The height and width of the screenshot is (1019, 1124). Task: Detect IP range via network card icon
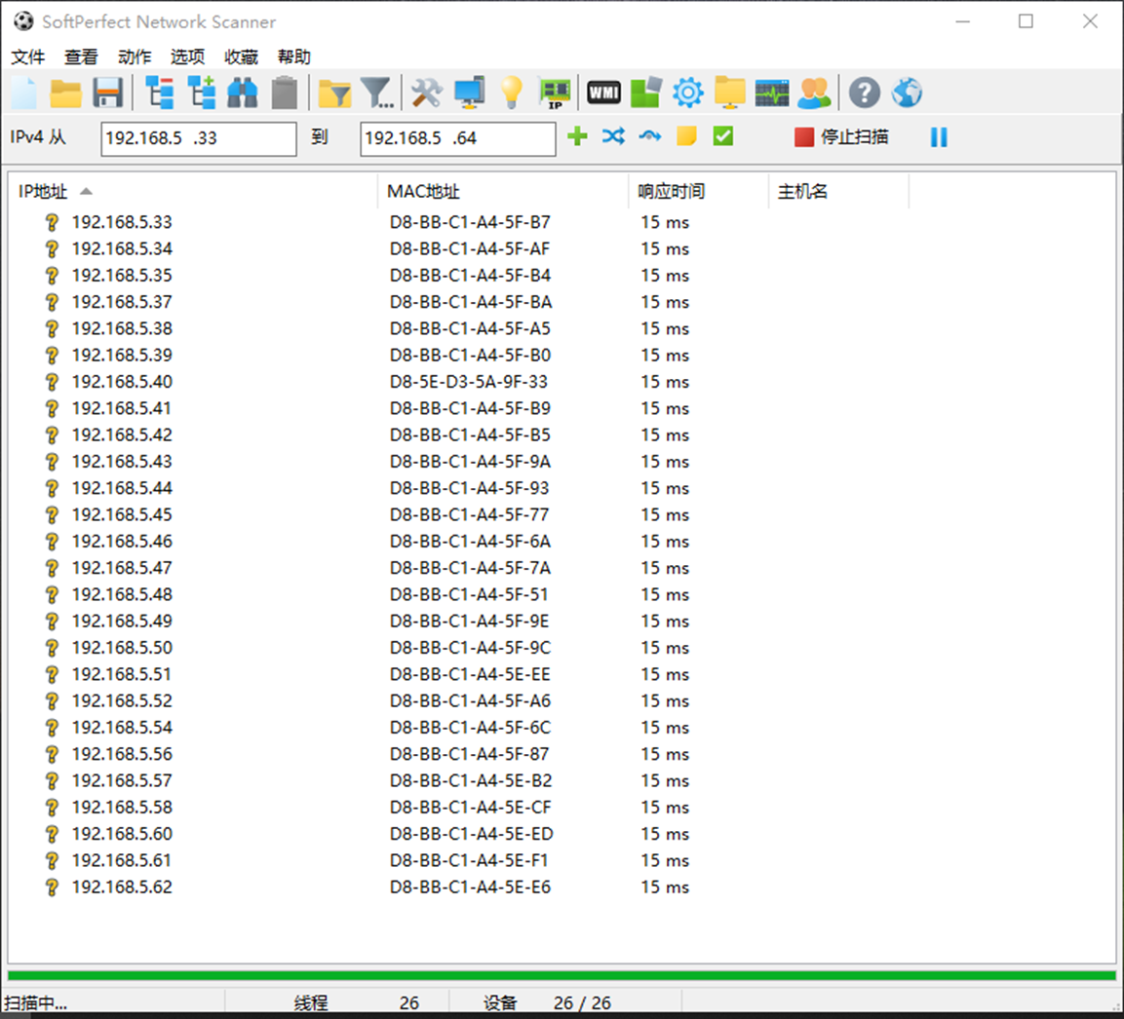coord(555,94)
